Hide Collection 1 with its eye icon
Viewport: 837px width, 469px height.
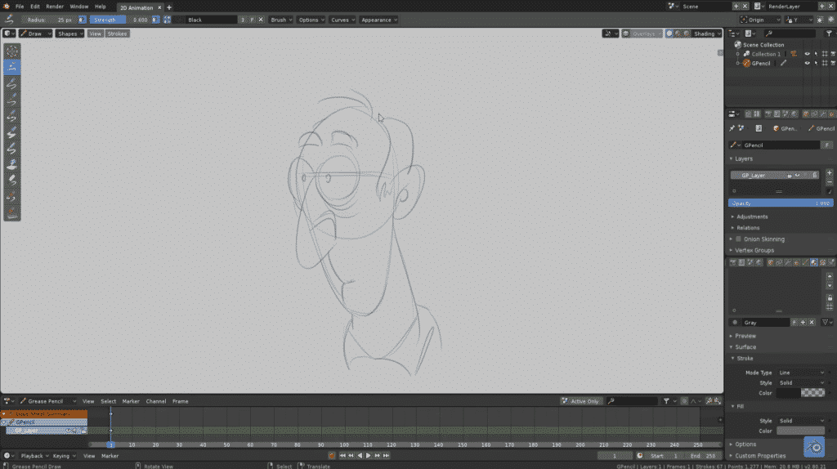807,54
